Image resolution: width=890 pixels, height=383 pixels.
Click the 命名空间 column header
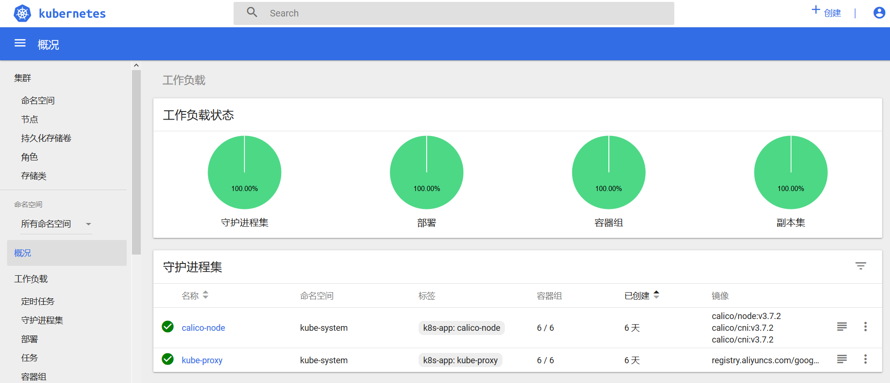pyautogui.click(x=317, y=296)
